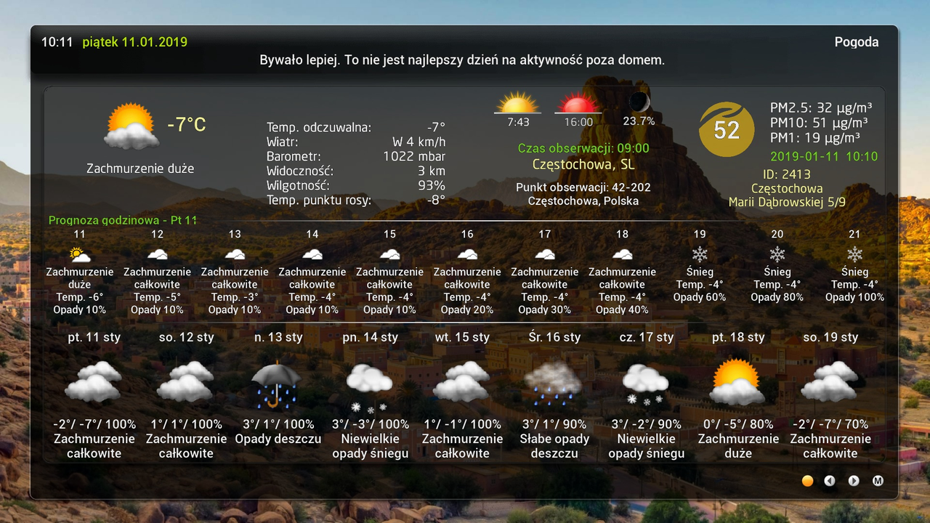The image size is (930, 523).
Task: Click the Prognoza godzinowa - Pt 11 heading
Action: (x=123, y=220)
